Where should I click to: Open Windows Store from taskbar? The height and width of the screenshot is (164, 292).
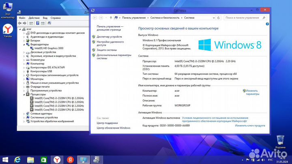click(44, 160)
